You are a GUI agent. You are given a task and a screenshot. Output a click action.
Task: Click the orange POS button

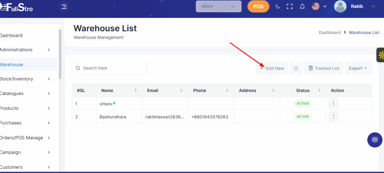(258, 6)
